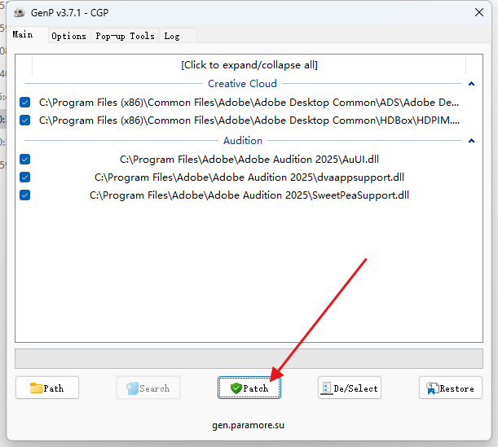Select the SweetPeaSupport.dll file path row
The image size is (498, 447).
point(249,195)
